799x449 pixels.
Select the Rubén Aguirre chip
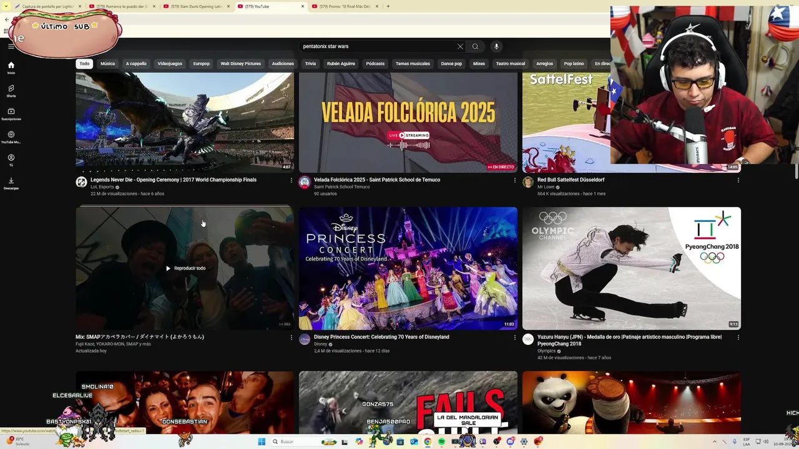click(x=341, y=64)
